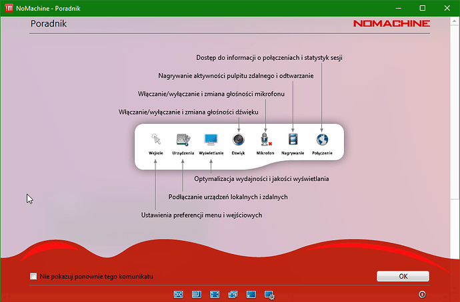Click the Dźwięk speaker icon
The height and width of the screenshot is (302, 460).
click(238, 139)
